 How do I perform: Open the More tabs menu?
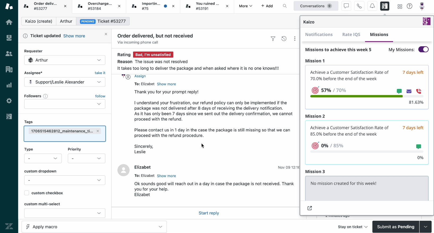click(246, 6)
